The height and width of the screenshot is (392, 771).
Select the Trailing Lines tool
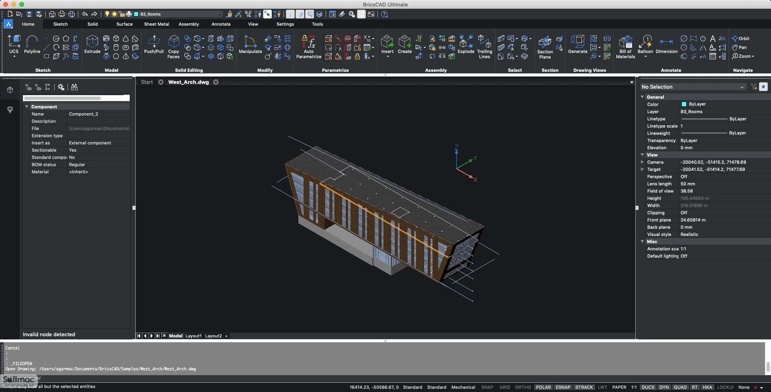pos(484,47)
